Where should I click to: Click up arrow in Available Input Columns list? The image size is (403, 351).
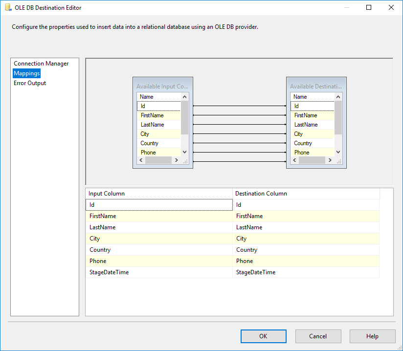click(184, 97)
